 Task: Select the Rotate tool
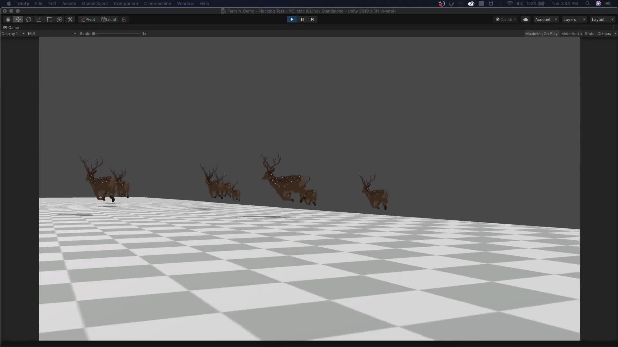(x=29, y=19)
